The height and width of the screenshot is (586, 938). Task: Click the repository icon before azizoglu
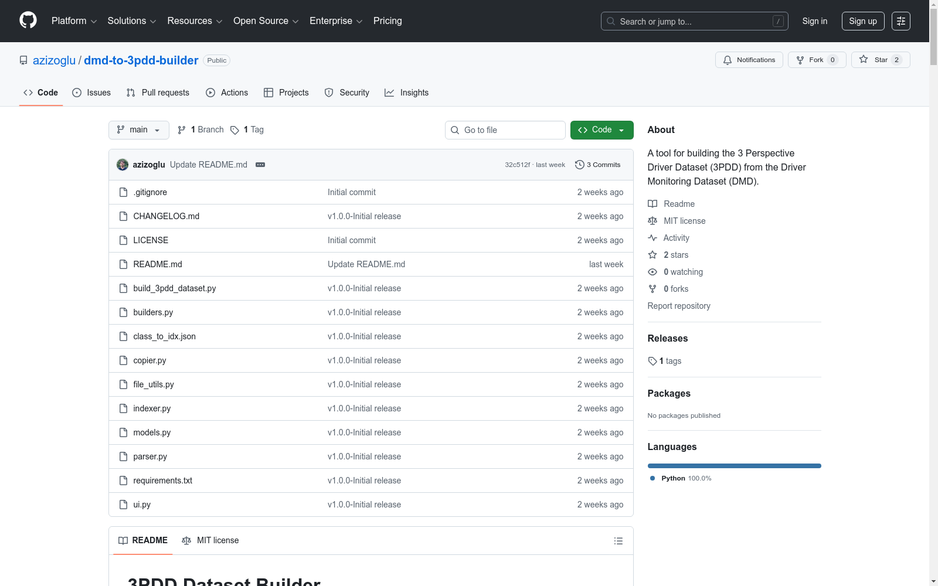click(x=23, y=60)
